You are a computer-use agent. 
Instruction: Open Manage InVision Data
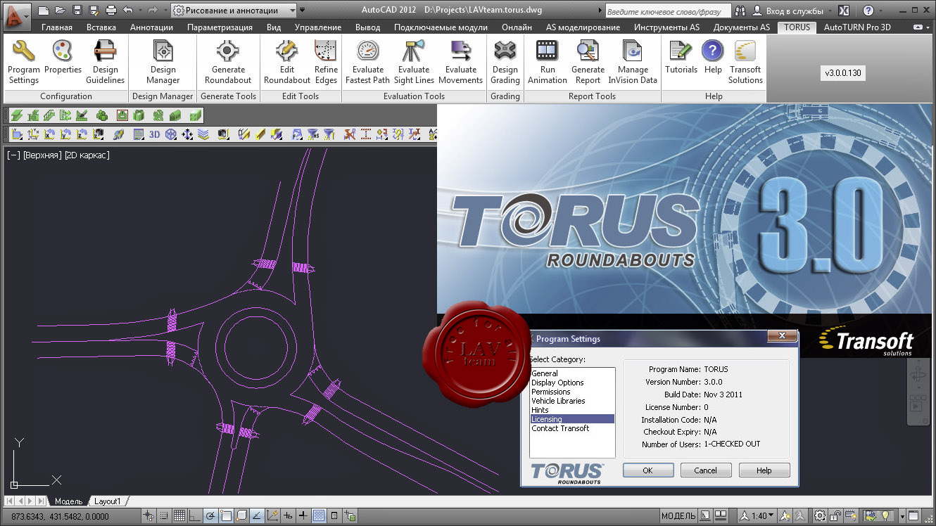(x=633, y=62)
